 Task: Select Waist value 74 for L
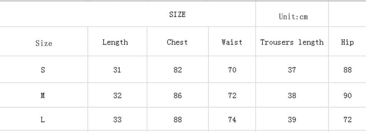pos(232,120)
